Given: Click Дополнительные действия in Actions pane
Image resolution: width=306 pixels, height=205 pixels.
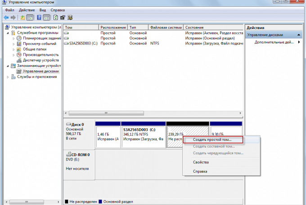Looking at the screenshot, I should (274, 42).
